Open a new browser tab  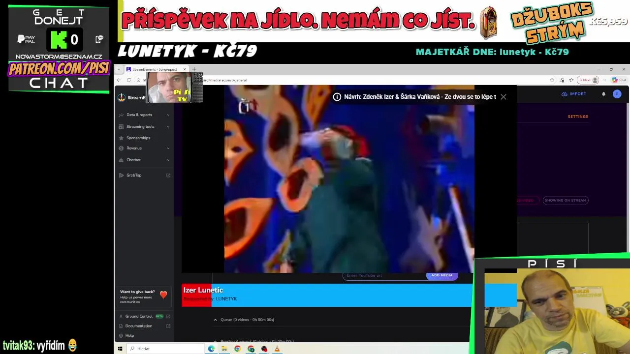[x=194, y=69]
